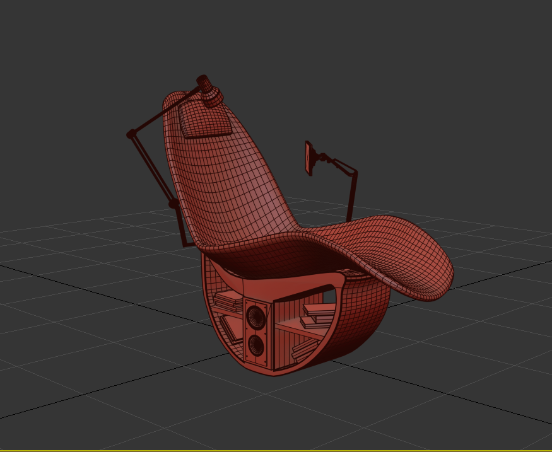Select the headrest pillow on the chair
Image resolution: width=552 pixels, height=452 pixels.
203,120
